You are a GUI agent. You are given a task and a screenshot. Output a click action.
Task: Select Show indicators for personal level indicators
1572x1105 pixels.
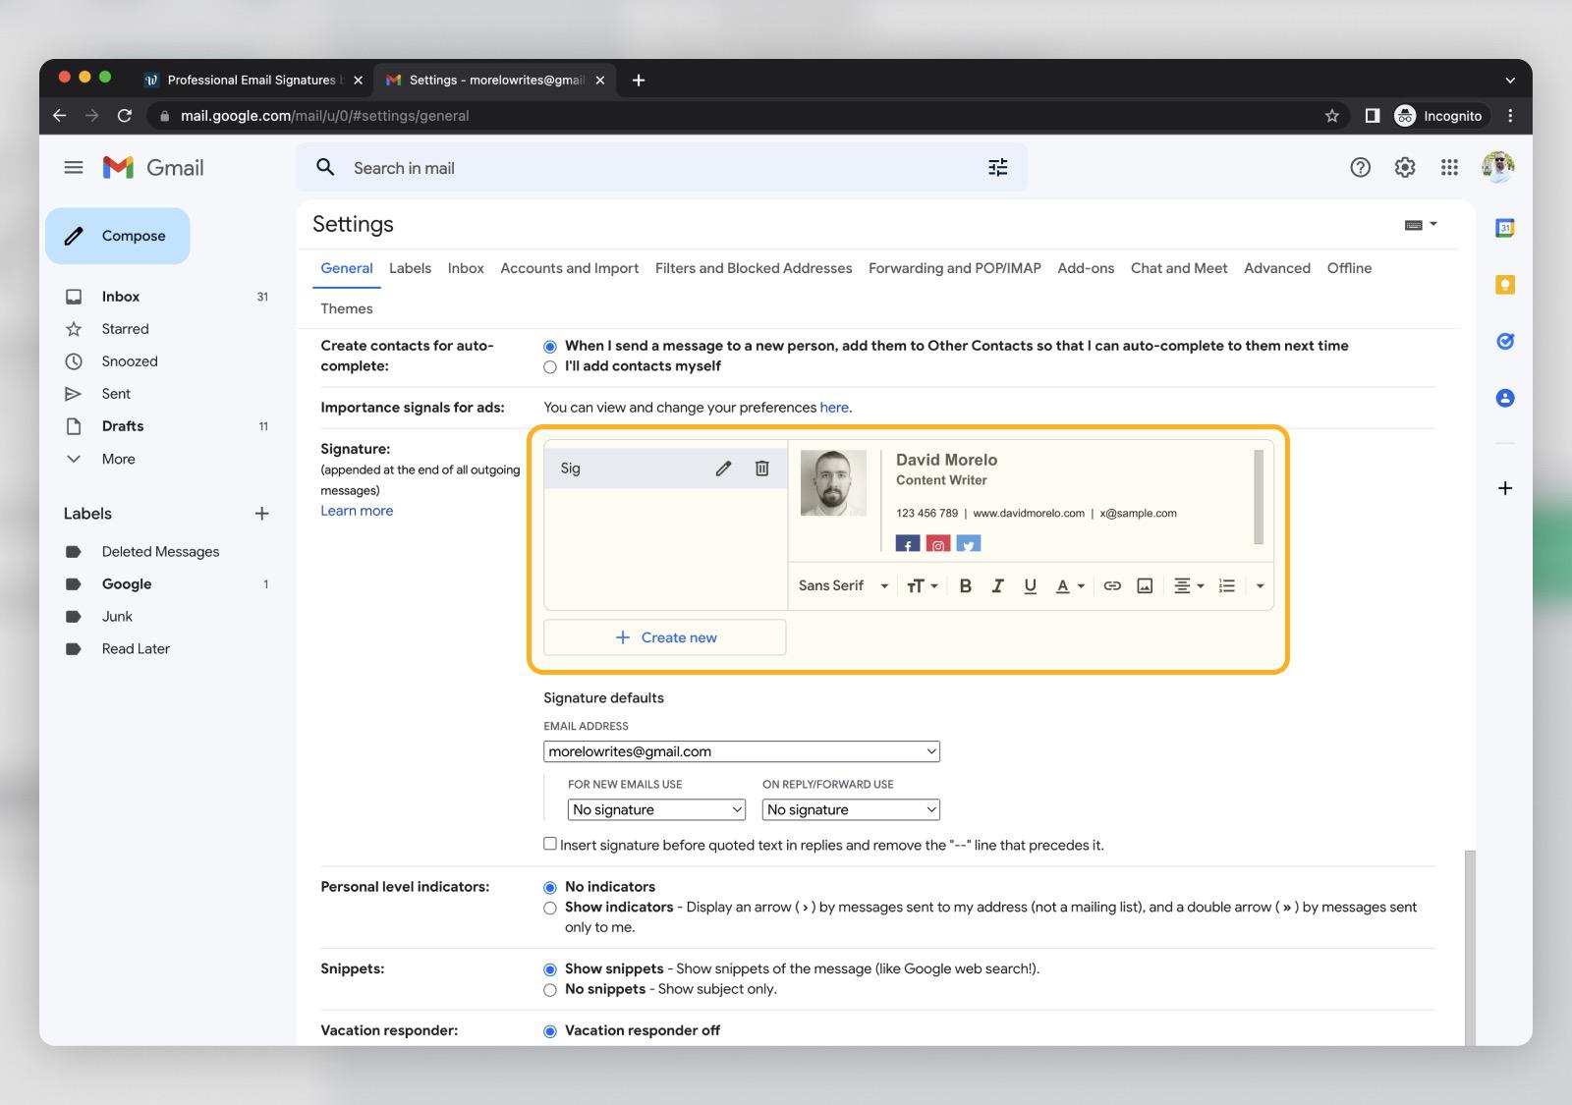click(550, 908)
